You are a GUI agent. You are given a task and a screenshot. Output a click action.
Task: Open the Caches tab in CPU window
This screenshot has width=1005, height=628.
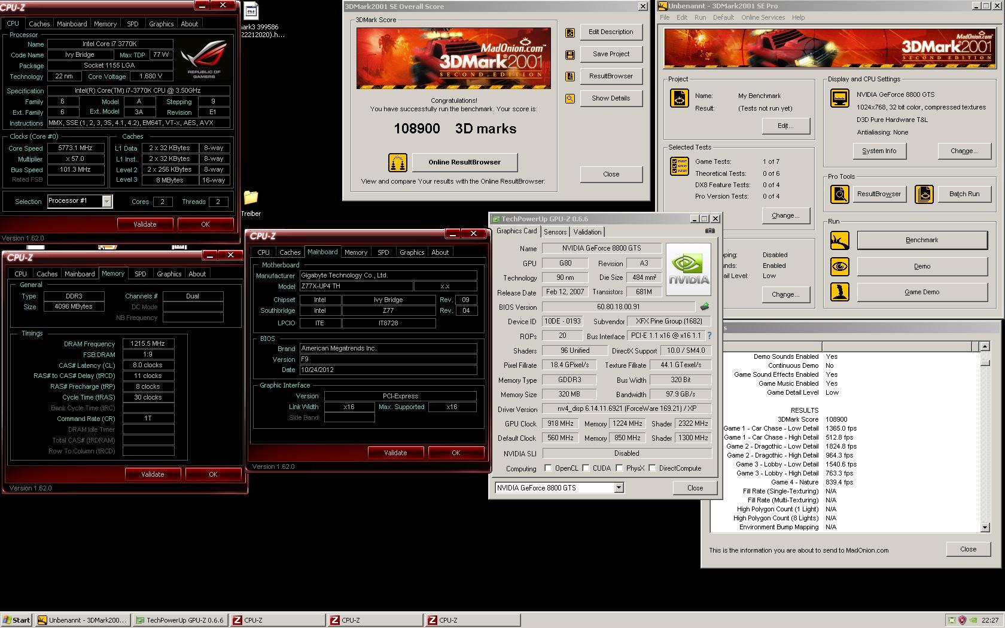[x=39, y=24]
